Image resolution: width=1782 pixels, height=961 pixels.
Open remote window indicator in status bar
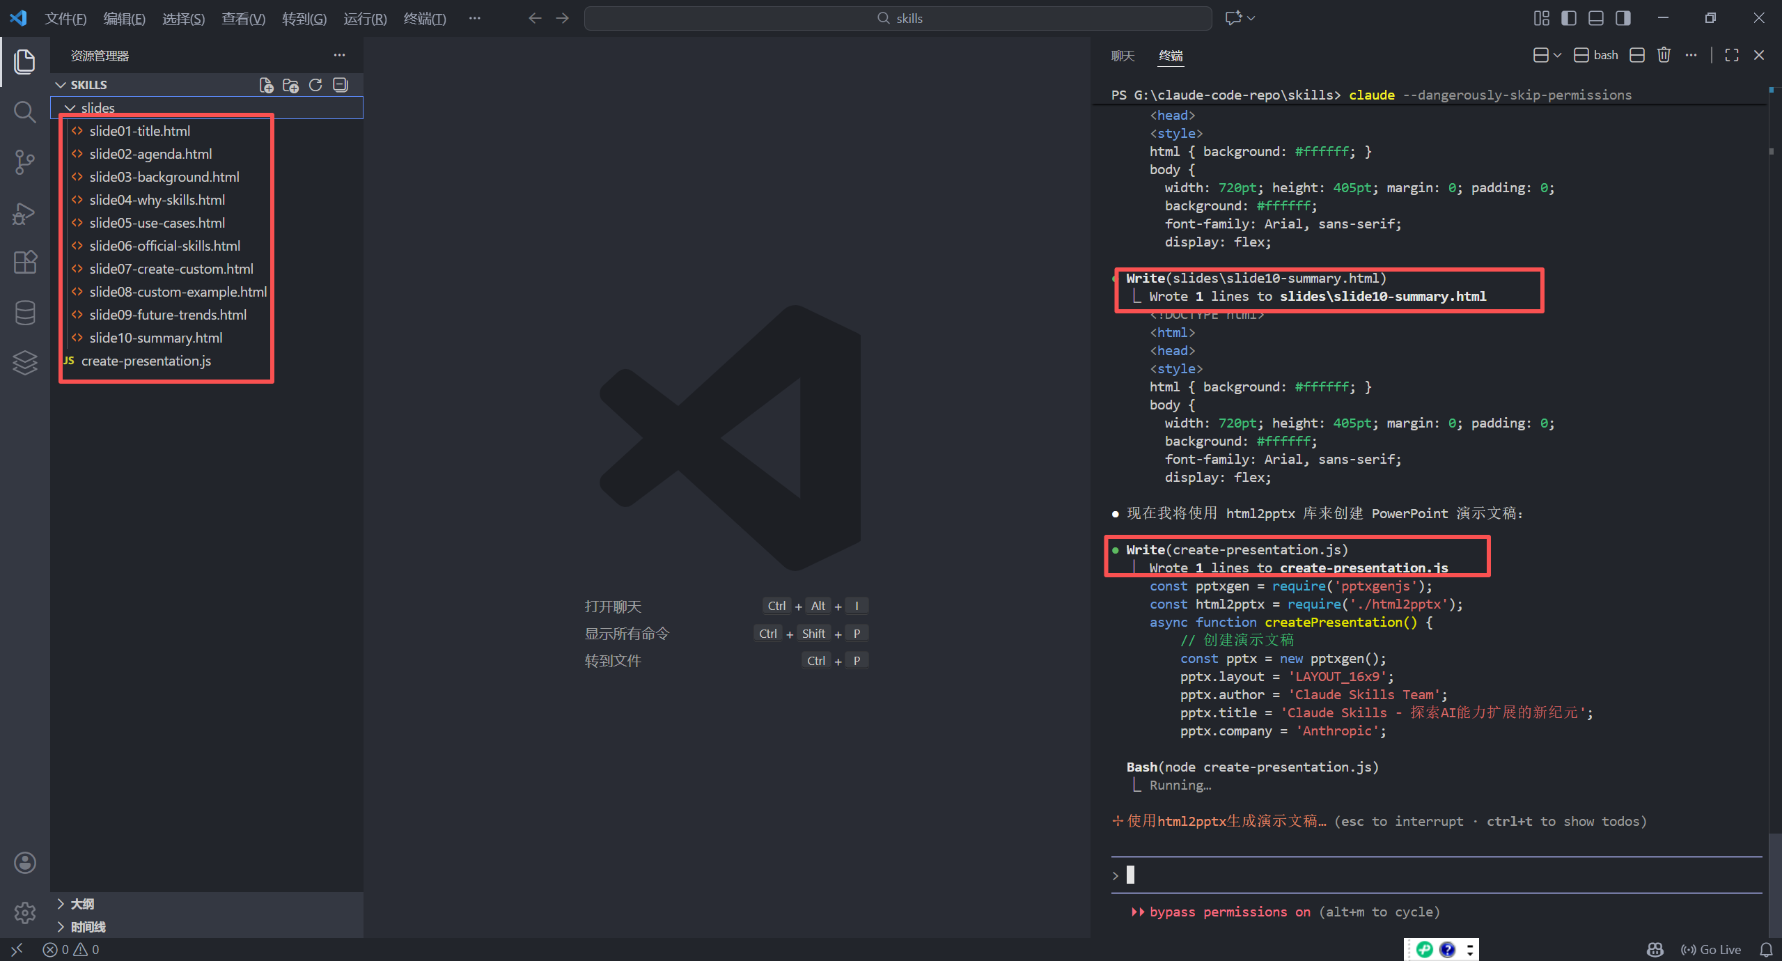click(17, 949)
